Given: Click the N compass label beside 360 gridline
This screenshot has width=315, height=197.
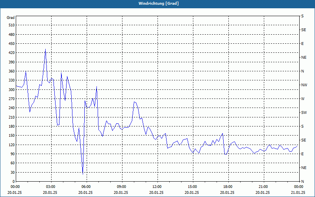Looking at the screenshot, I should click(302, 71).
